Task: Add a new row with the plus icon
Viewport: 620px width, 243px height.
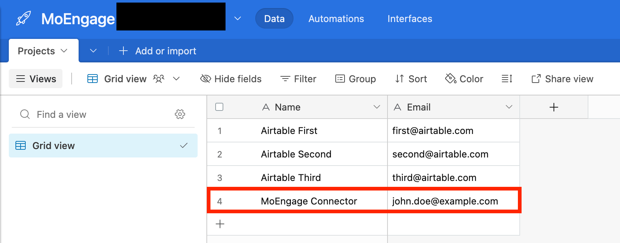Action: [x=220, y=224]
